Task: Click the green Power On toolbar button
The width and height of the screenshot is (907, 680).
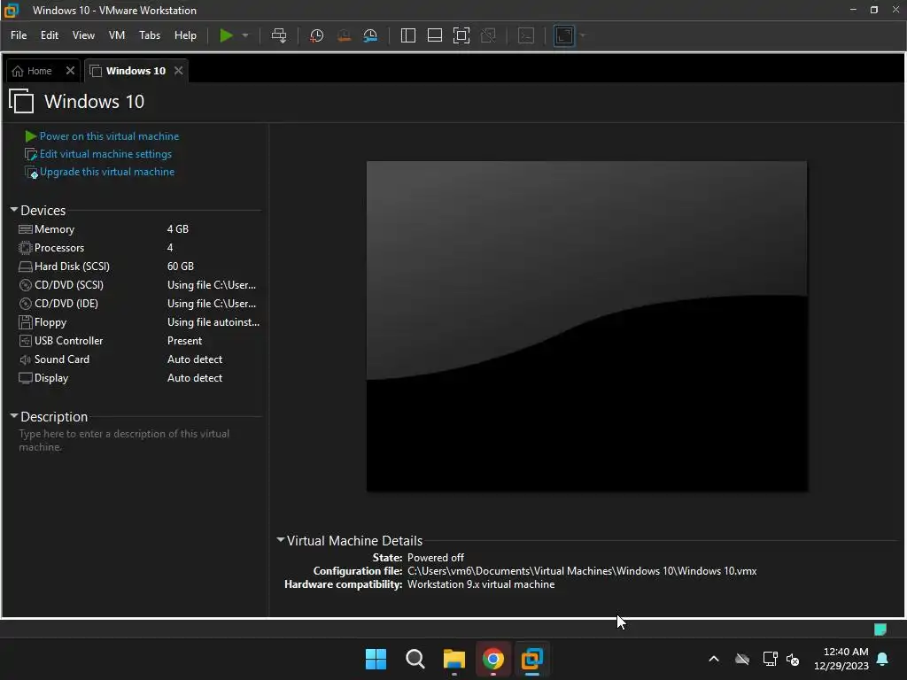Action: pos(226,35)
